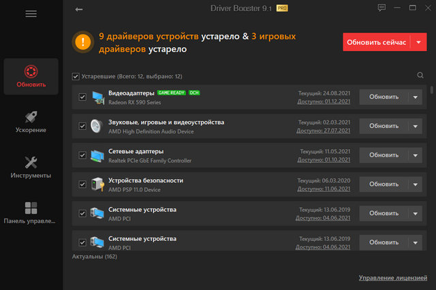
Task: Click the Radeon RX 590 video adapter icon
Action: point(97,97)
